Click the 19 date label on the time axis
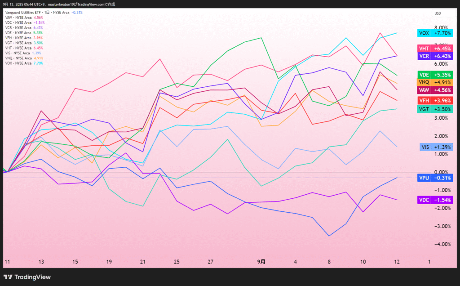Screen dimensions: 460x286 point(109,262)
